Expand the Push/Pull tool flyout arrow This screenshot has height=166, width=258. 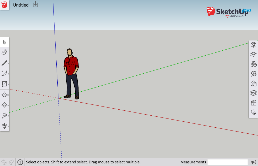tap(8, 95)
